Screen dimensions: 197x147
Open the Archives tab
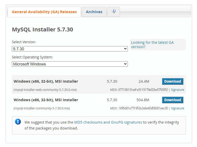94,12
